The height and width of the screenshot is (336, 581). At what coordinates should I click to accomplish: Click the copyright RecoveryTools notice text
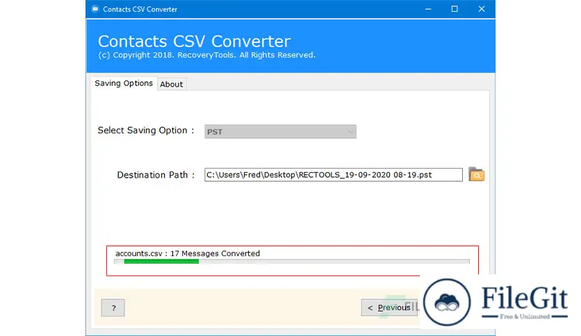pos(207,55)
